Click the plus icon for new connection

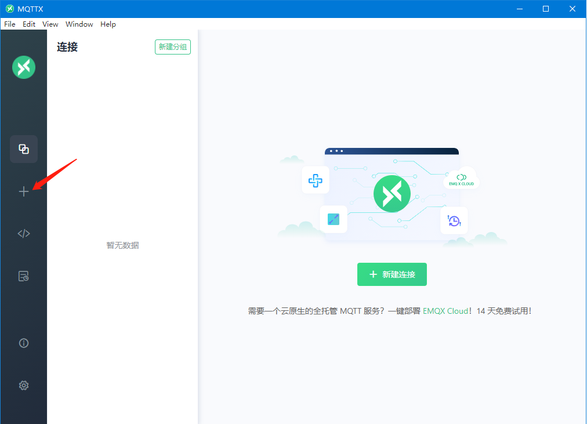[x=24, y=191]
